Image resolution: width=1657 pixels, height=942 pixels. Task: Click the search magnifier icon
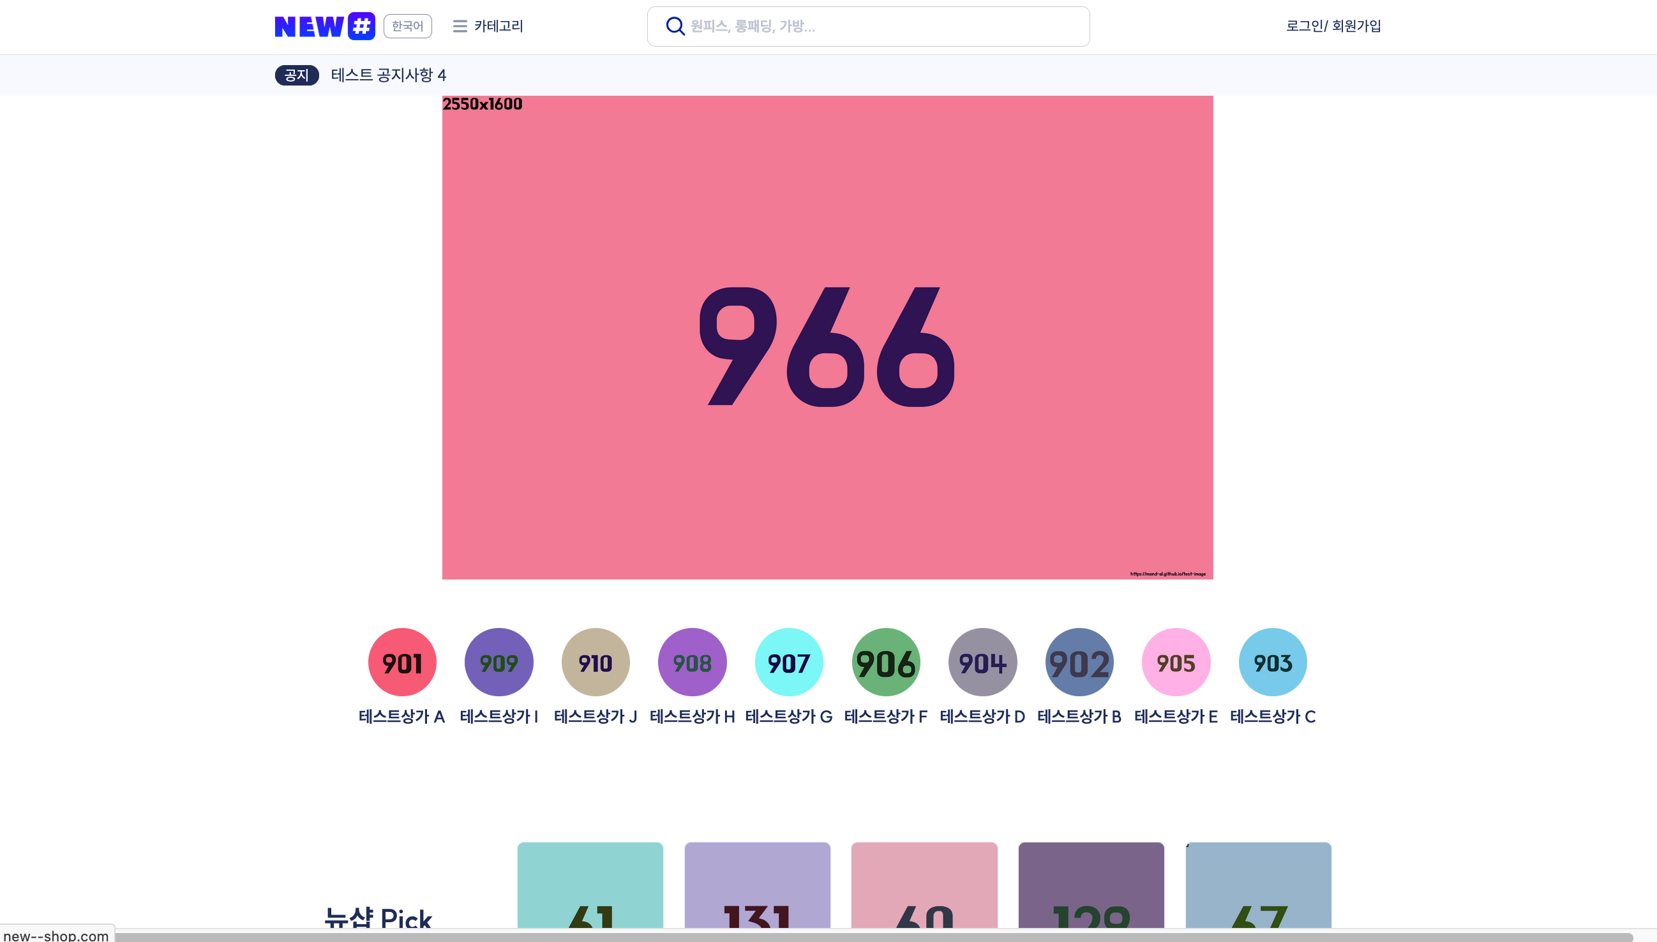(674, 26)
